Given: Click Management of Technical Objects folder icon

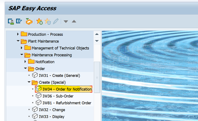Looking at the screenshot, I should pyautogui.click(x=28, y=48).
